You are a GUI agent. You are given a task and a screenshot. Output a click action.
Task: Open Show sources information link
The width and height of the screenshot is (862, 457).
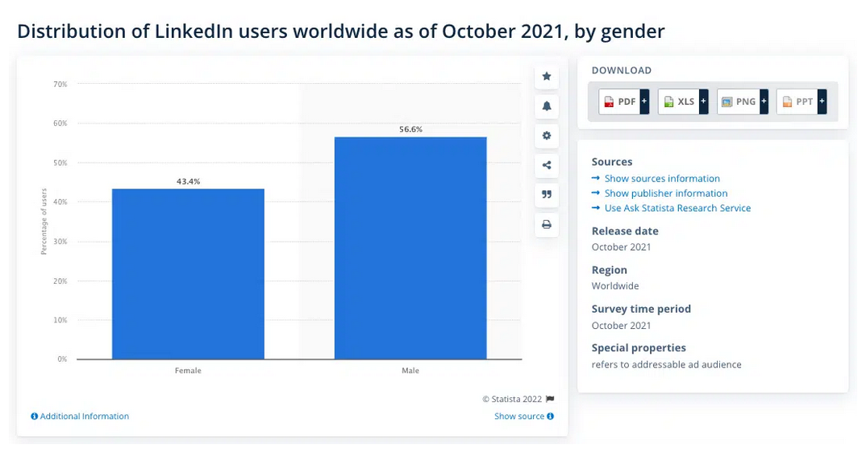coord(662,179)
